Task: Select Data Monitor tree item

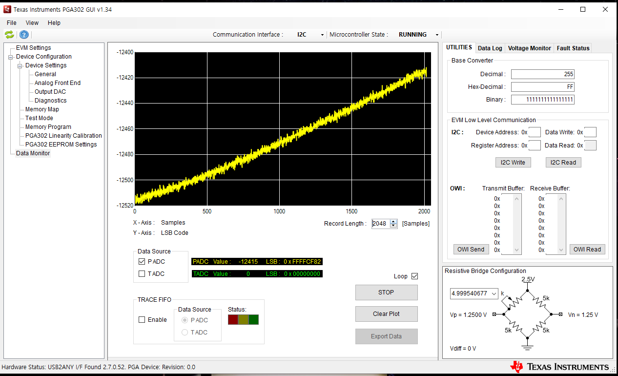Action: point(33,153)
